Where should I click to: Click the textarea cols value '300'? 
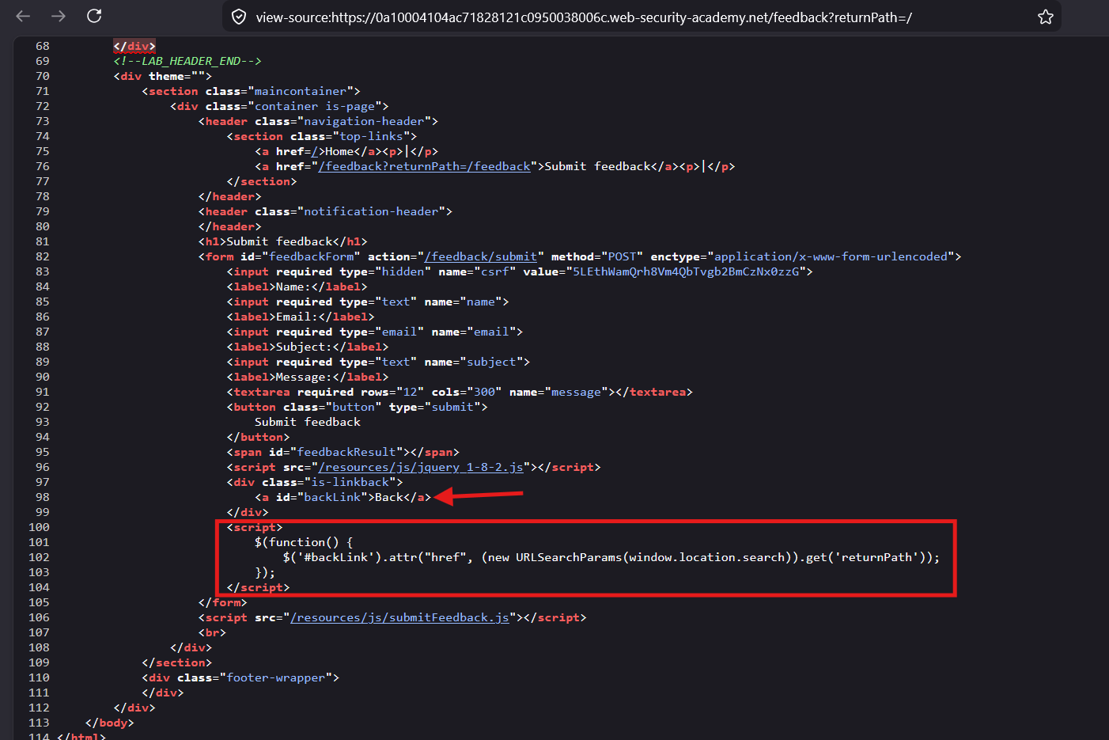484,392
